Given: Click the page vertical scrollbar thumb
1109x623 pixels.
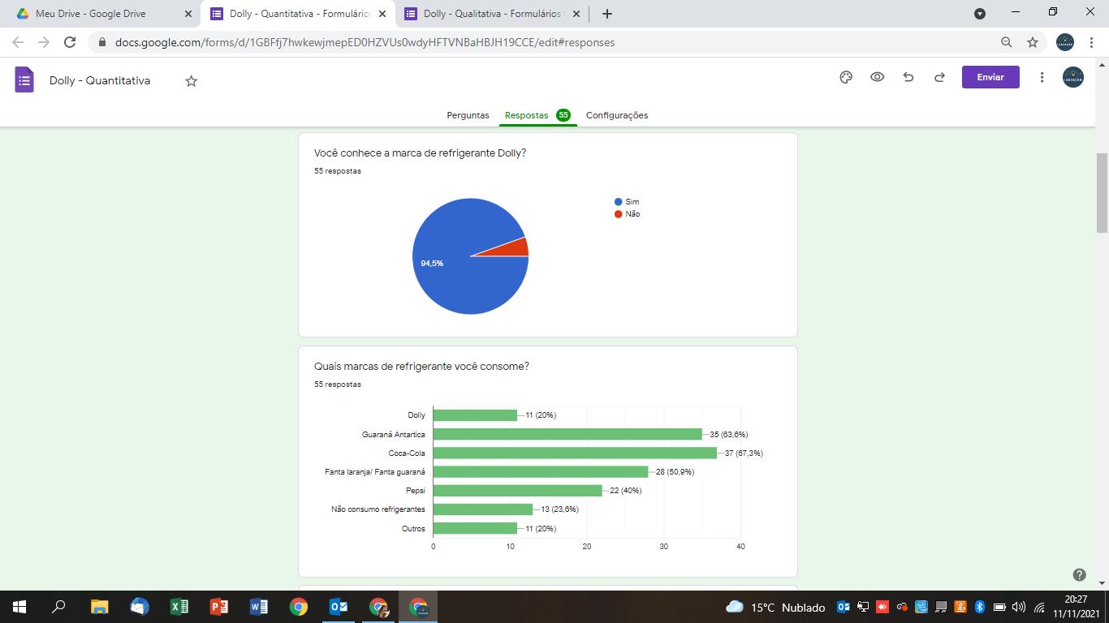Looking at the screenshot, I should click(1102, 191).
